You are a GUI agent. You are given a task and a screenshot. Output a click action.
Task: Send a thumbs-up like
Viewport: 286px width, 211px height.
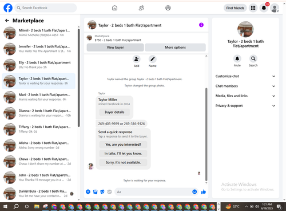(x=204, y=192)
